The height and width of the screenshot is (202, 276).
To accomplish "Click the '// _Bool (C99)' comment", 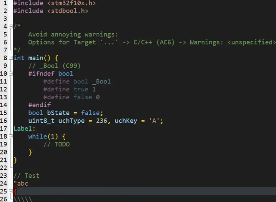I will coord(54,66).
